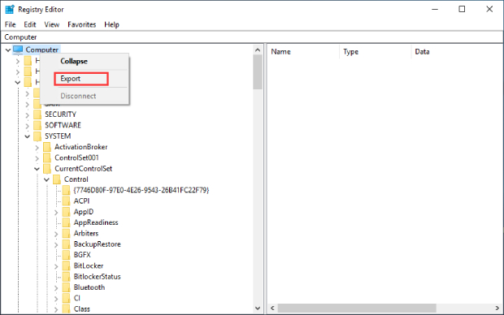
Task: Click the Data column header
Action: point(457,52)
